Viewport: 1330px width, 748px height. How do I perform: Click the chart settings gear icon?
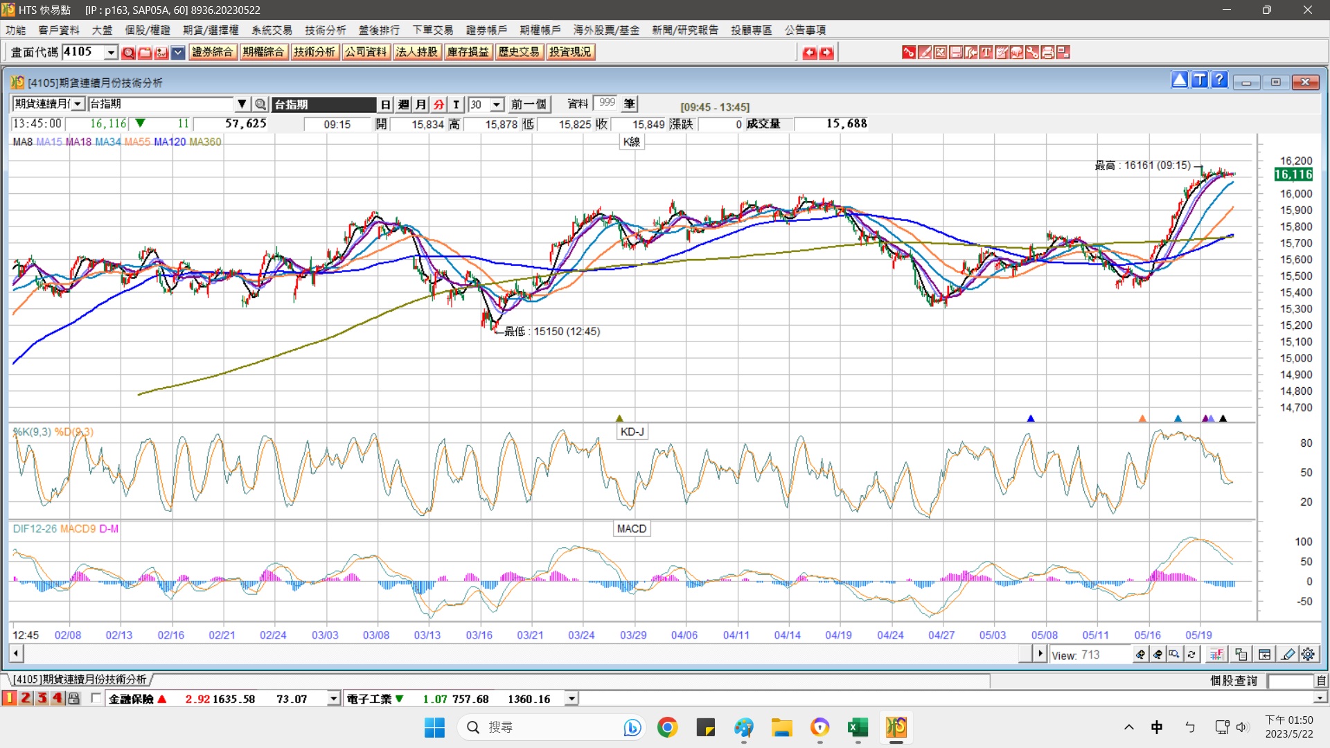pyautogui.click(x=1308, y=654)
